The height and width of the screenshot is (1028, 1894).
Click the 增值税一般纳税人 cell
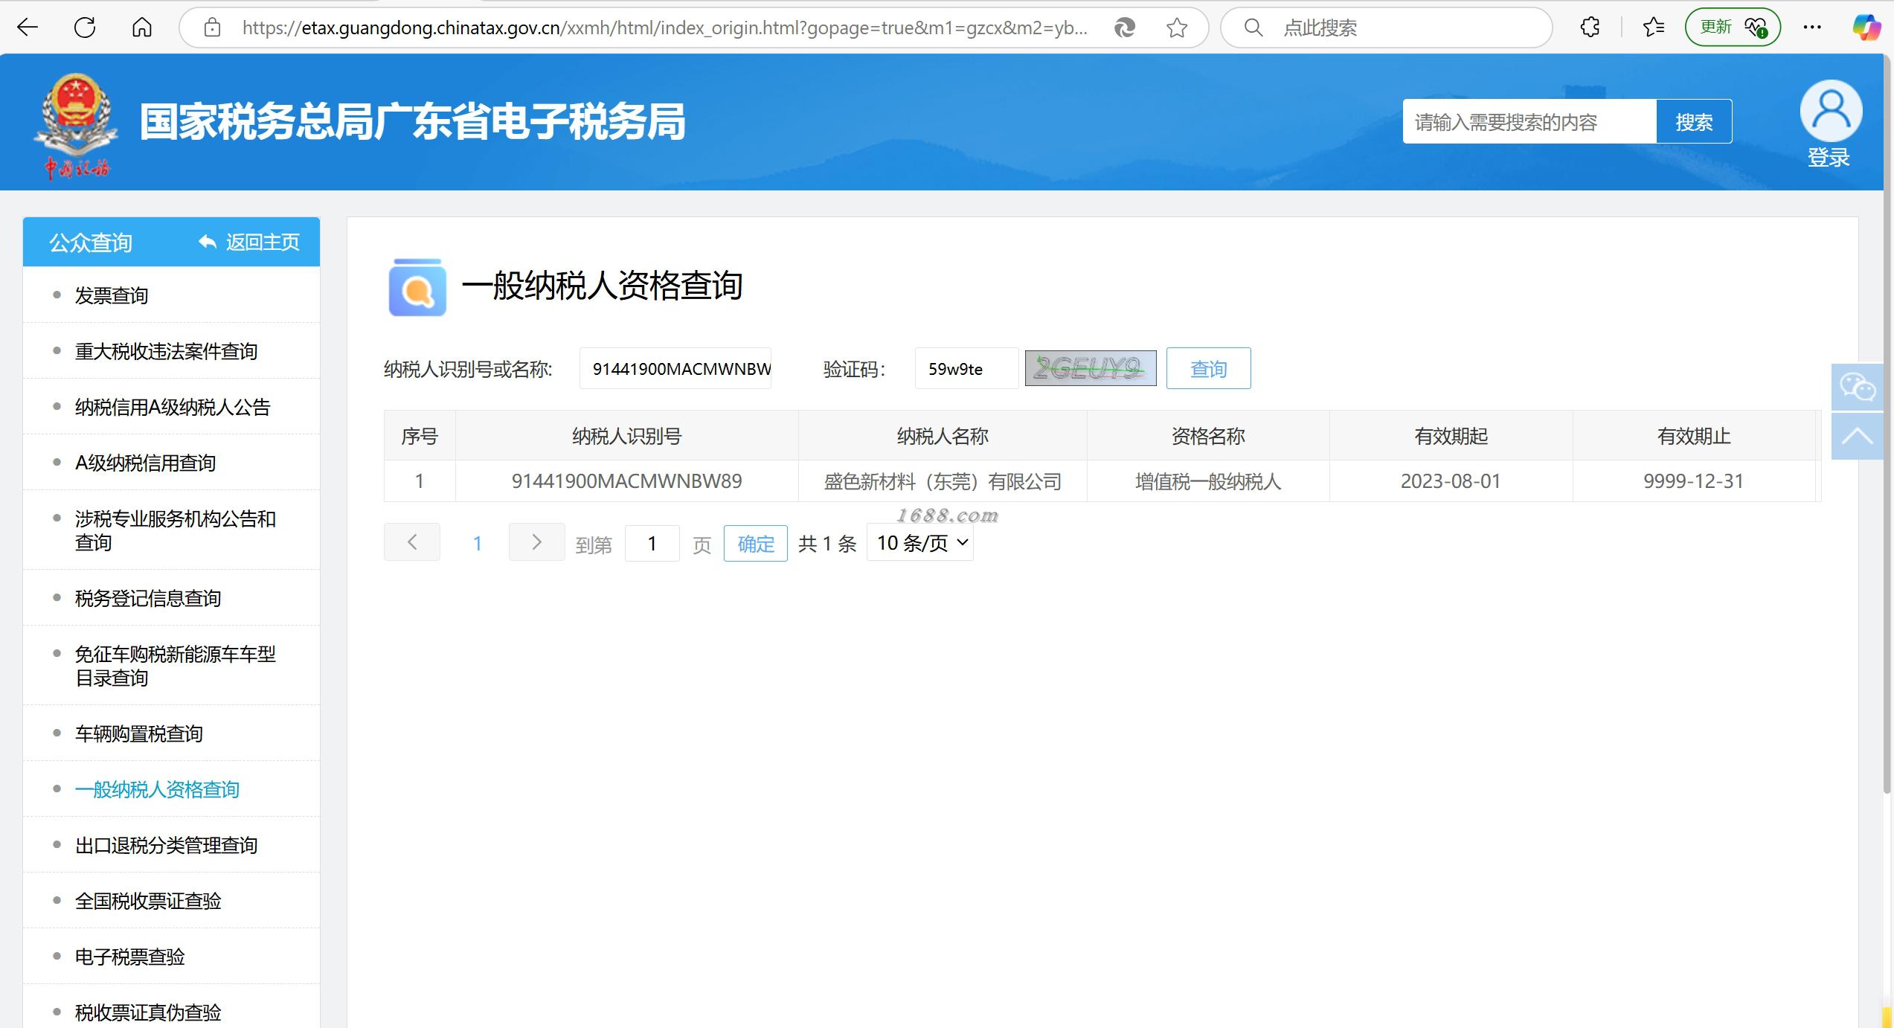pos(1208,481)
